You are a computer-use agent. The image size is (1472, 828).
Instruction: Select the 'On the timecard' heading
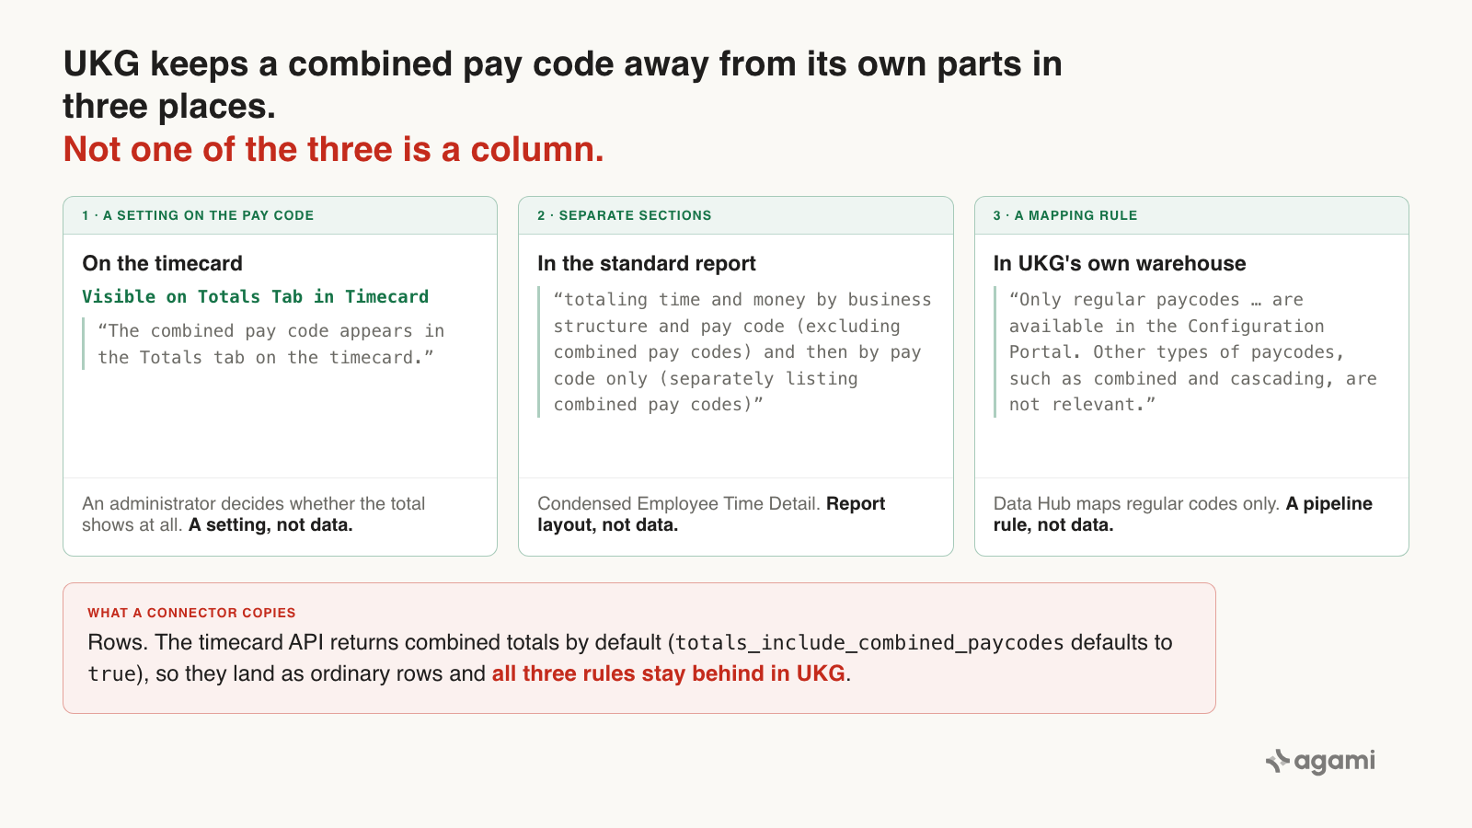tap(162, 263)
